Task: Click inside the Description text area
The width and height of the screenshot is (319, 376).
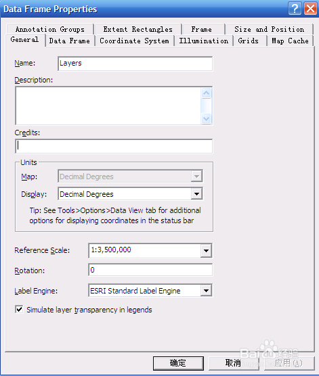Action: pos(108,105)
